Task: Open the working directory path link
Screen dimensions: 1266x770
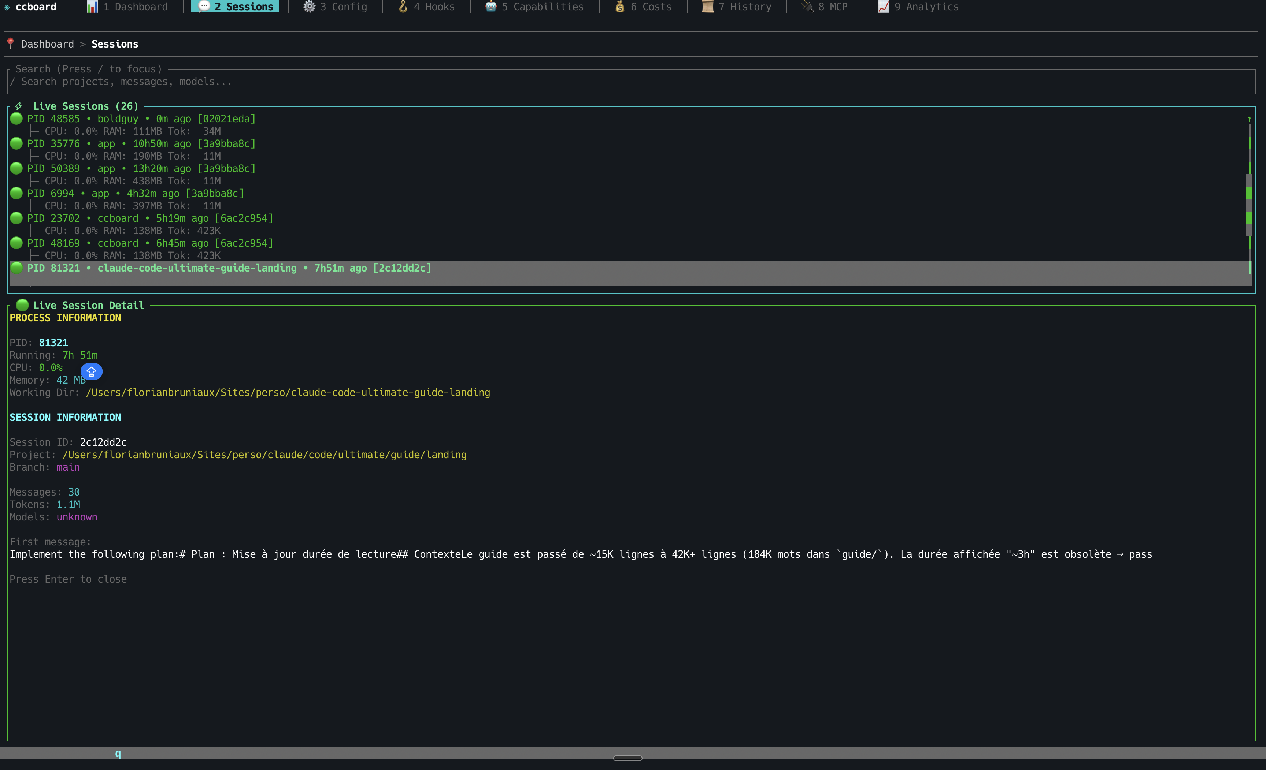Action: coord(288,392)
